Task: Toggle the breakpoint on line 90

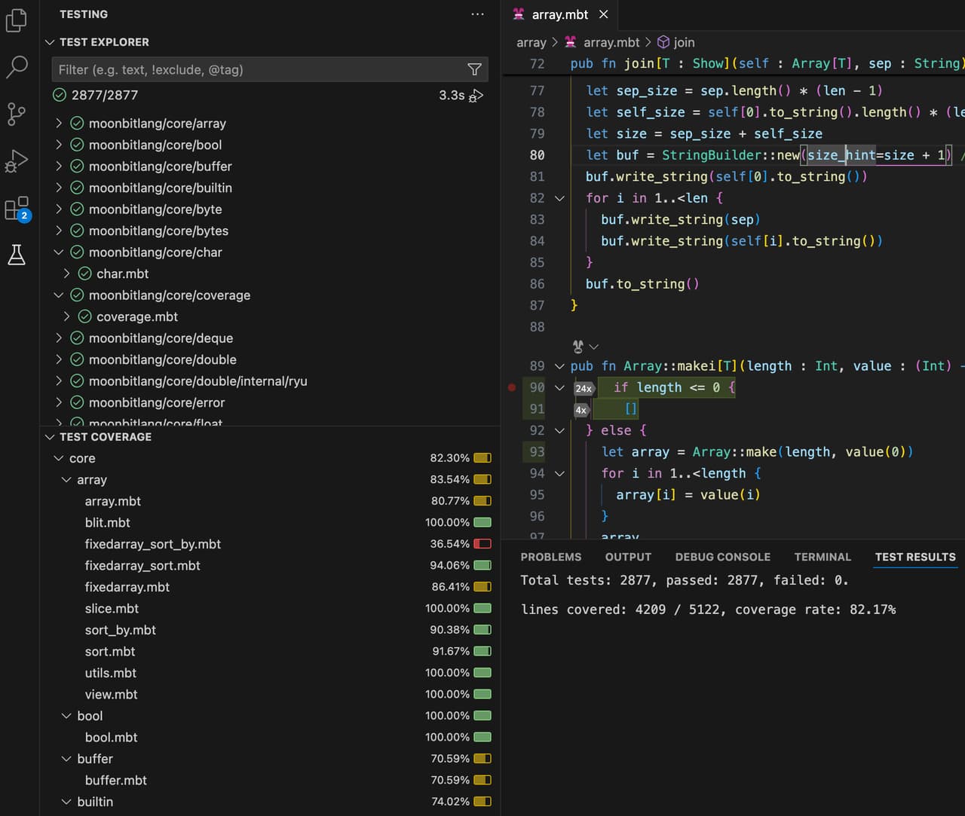Action: [x=512, y=387]
